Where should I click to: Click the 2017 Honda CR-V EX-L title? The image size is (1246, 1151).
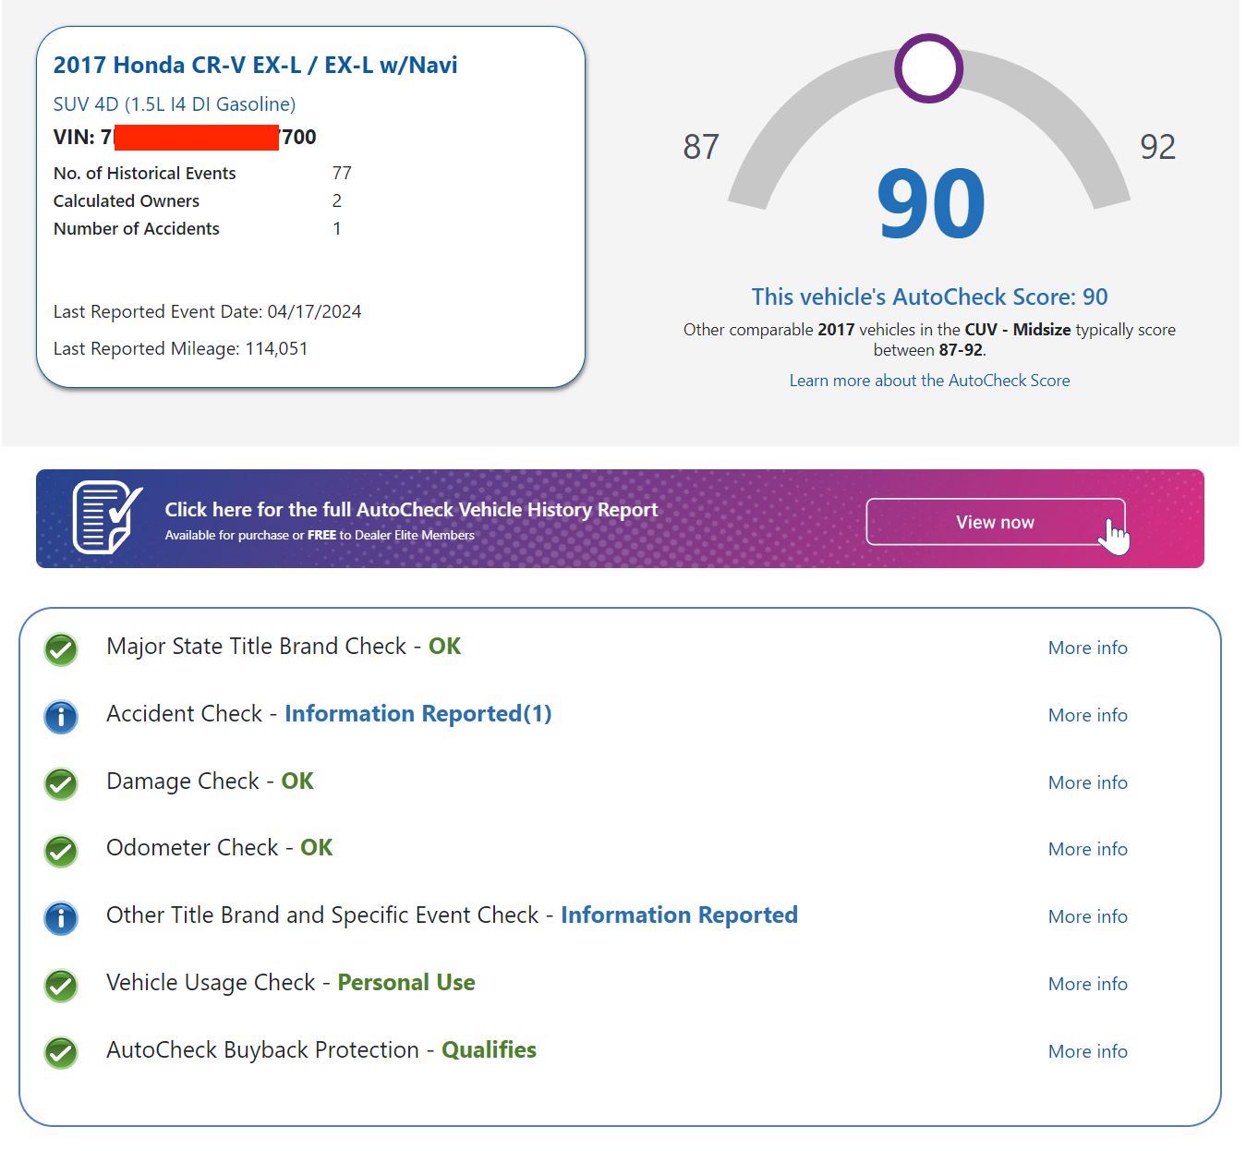(x=255, y=66)
